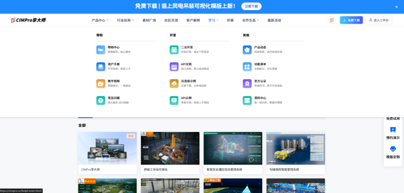Close the top promotion banner
The width and height of the screenshot is (404, 193).
[x=397, y=7]
